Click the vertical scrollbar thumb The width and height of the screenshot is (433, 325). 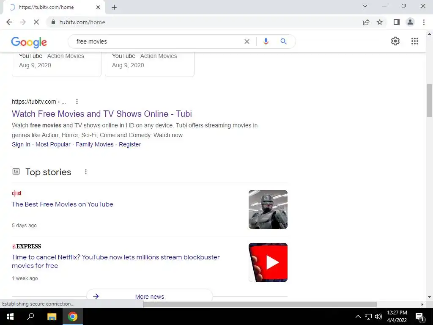click(429, 100)
